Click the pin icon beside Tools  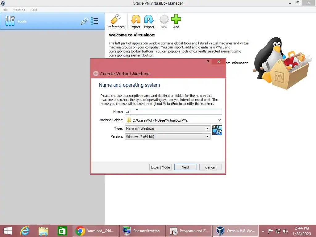coord(85,21)
